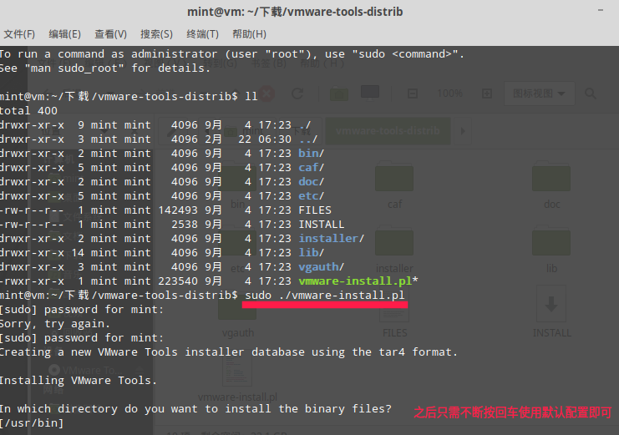
Task: Open the 终端(T) menu
Action: (202, 34)
